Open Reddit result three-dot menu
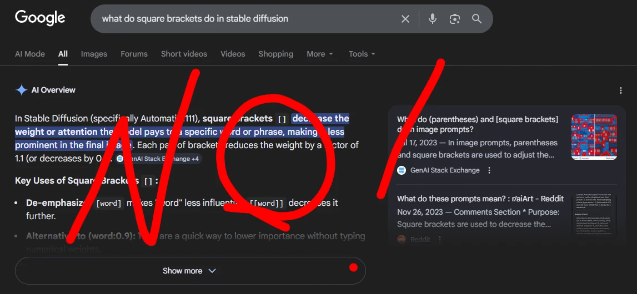 440,240
